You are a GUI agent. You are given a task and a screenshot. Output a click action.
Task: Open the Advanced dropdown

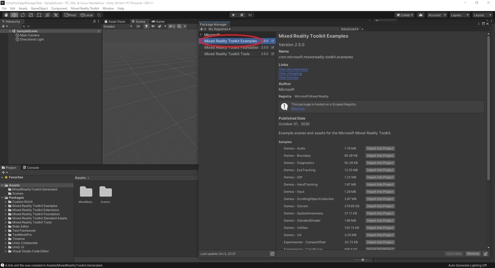tap(350, 29)
